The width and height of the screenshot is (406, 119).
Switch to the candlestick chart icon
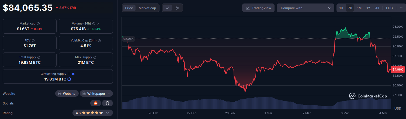[x=177, y=8]
